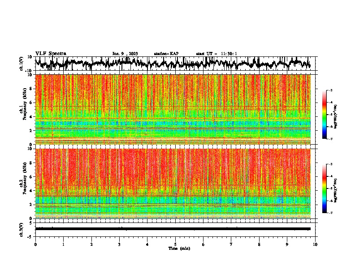Click the "6" kHz tick on ch.2 spectrogram axis
Viewport: 355px width, 274px height.
(31, 177)
